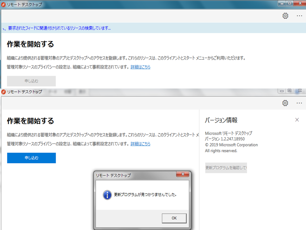Open more options ellipsis in lower window

[299, 103]
